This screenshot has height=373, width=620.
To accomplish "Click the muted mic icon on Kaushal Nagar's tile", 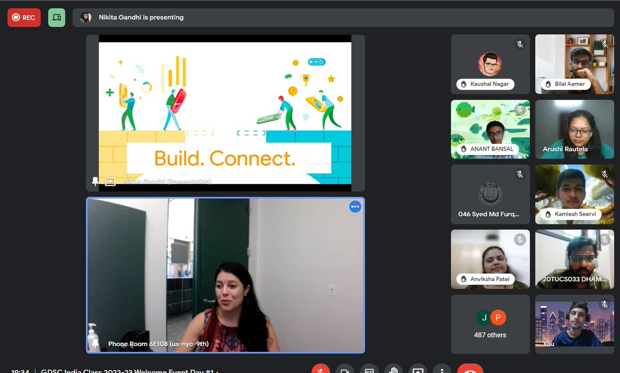I will [x=520, y=44].
